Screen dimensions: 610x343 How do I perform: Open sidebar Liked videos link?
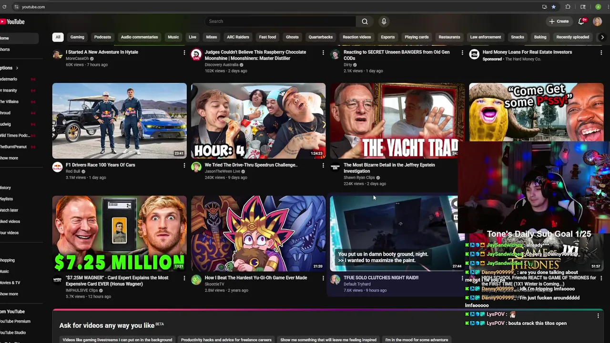point(10,222)
